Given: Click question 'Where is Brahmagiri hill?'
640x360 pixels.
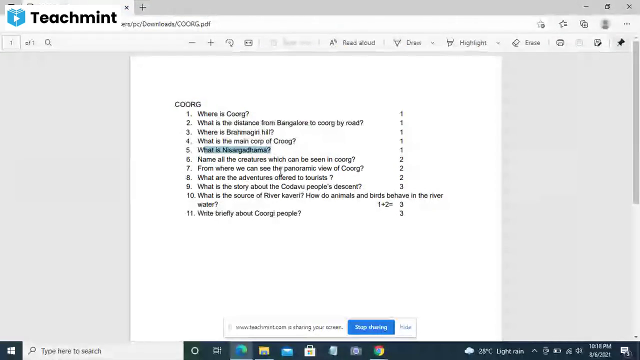Looking at the screenshot, I should [x=235, y=132].
